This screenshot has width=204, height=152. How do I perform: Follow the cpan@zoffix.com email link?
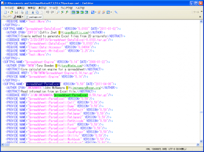76,32
